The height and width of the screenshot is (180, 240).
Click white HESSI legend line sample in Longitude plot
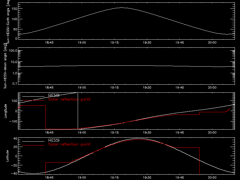pos(33,96)
